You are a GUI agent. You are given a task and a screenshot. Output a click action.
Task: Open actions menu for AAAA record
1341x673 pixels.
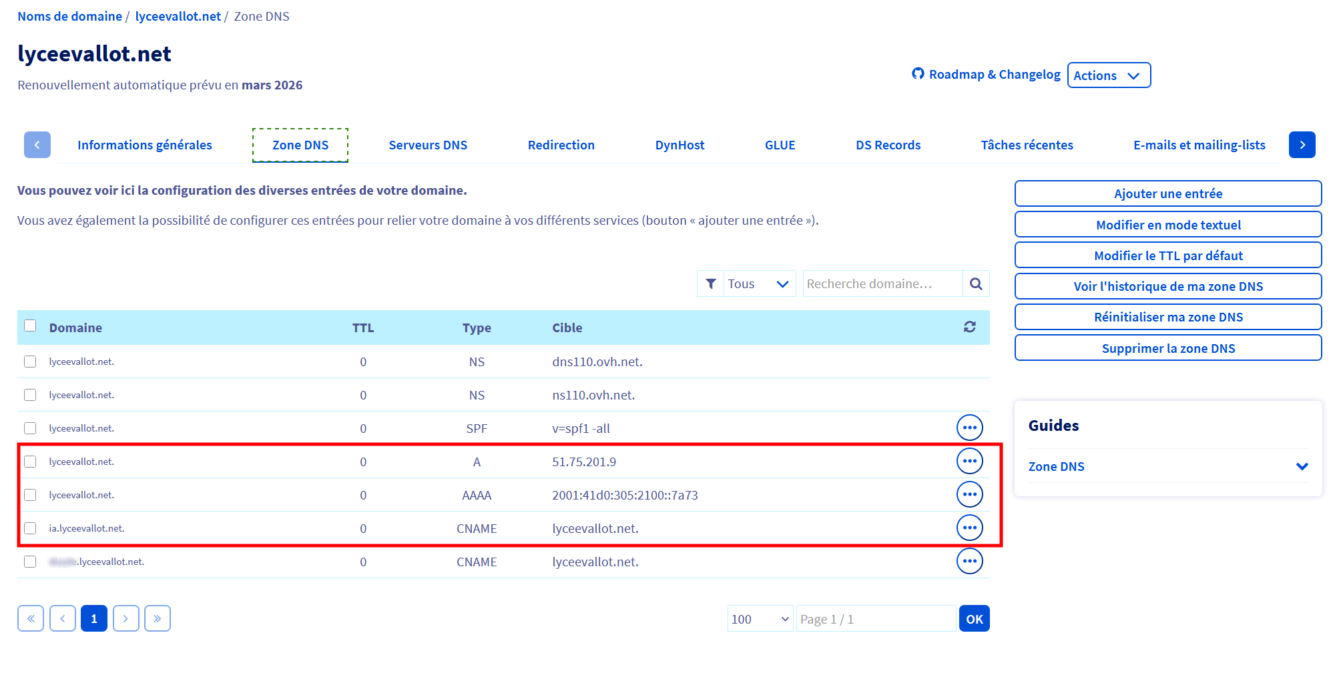pyautogui.click(x=969, y=495)
